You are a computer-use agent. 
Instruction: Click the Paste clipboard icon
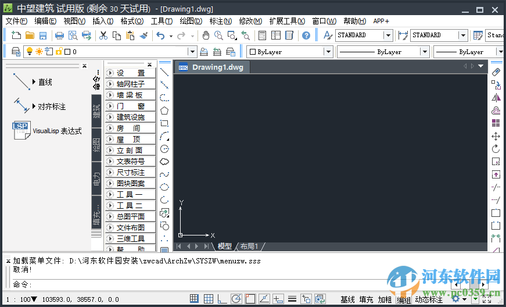point(130,35)
